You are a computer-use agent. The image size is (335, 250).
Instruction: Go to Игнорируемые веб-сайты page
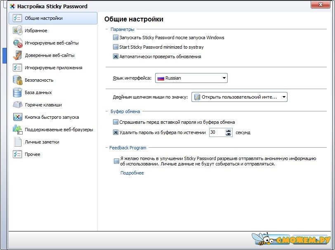click(x=53, y=43)
